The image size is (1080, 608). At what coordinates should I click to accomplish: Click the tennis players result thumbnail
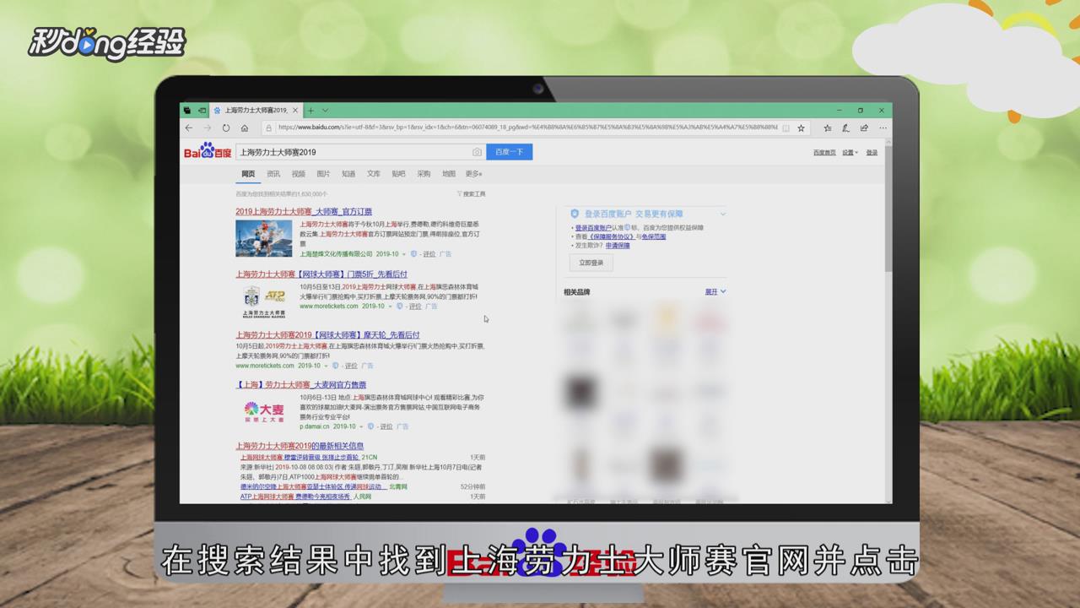pos(264,238)
